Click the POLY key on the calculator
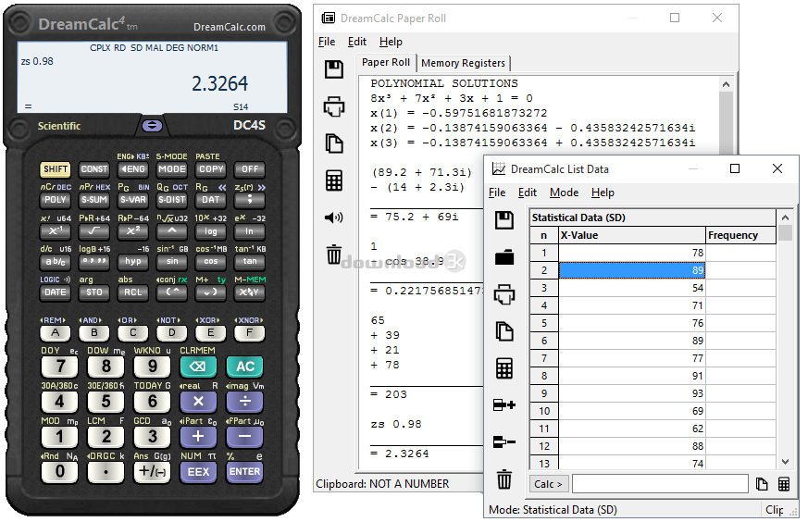808x522 pixels. coord(56,200)
